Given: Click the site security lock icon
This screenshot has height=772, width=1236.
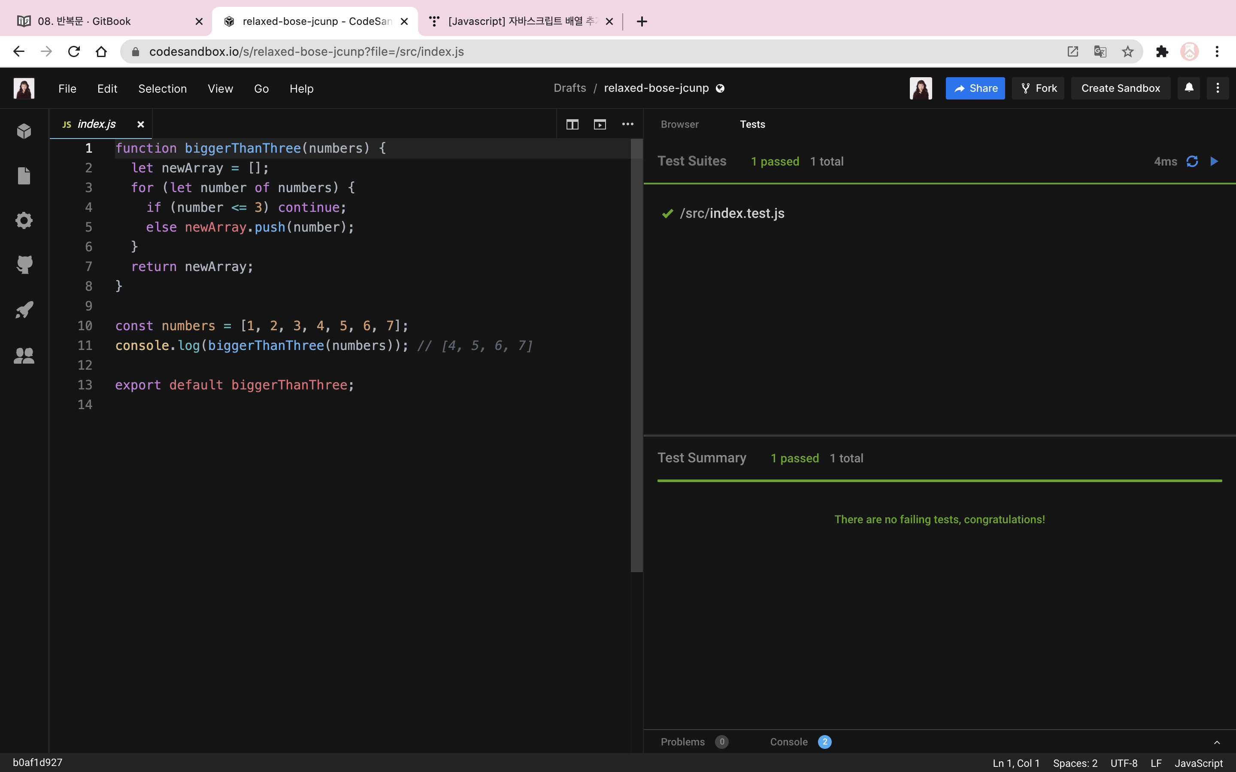Looking at the screenshot, I should [x=135, y=51].
